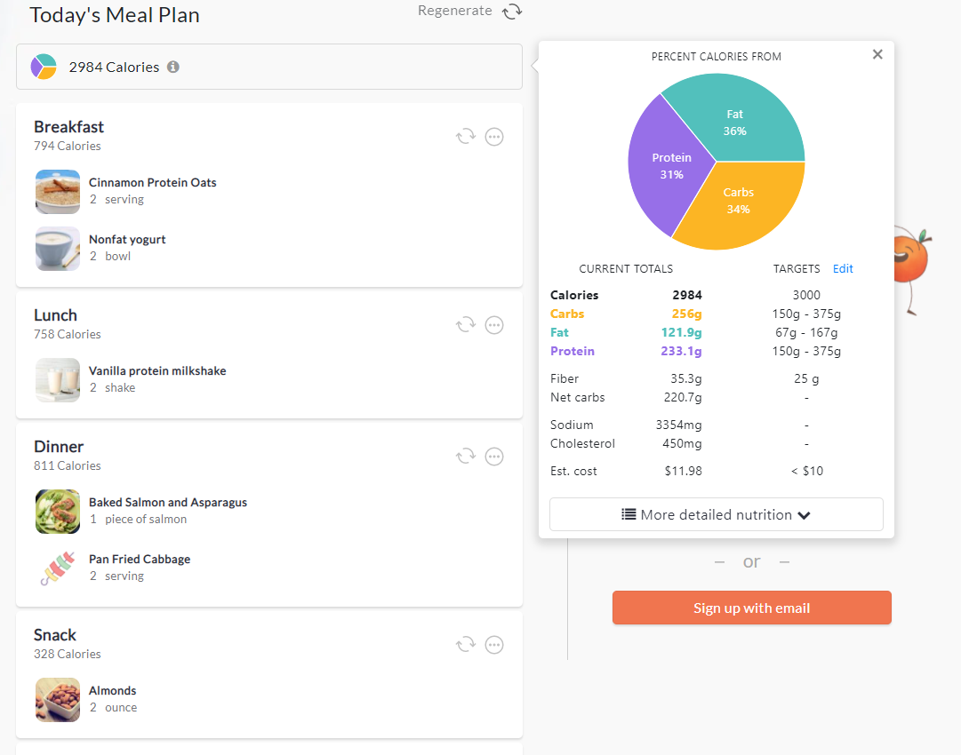The image size is (961, 755).
Task: Open Snack more options menu
Action: point(494,645)
